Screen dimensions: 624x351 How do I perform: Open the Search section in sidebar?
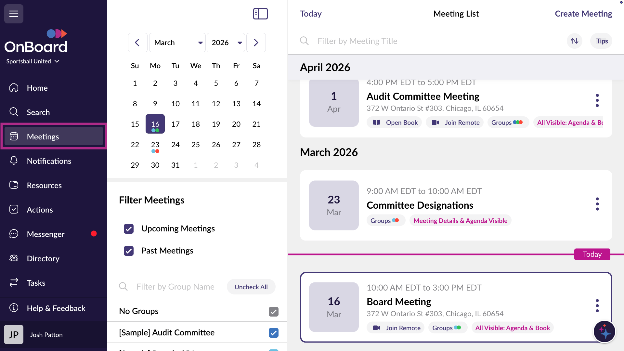(38, 112)
